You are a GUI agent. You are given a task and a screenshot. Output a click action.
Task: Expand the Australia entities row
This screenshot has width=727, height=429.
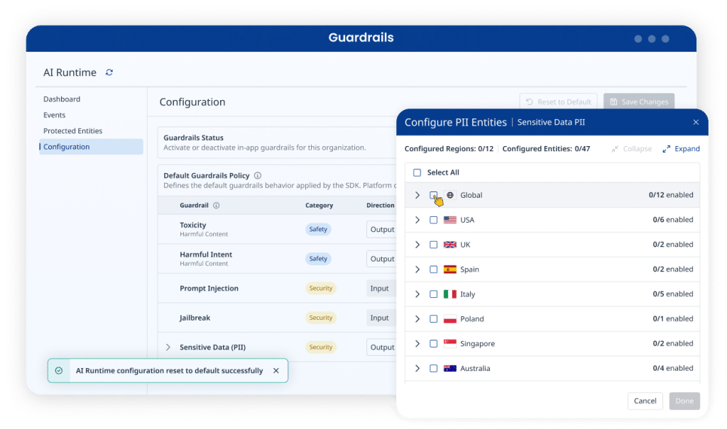[x=417, y=368]
